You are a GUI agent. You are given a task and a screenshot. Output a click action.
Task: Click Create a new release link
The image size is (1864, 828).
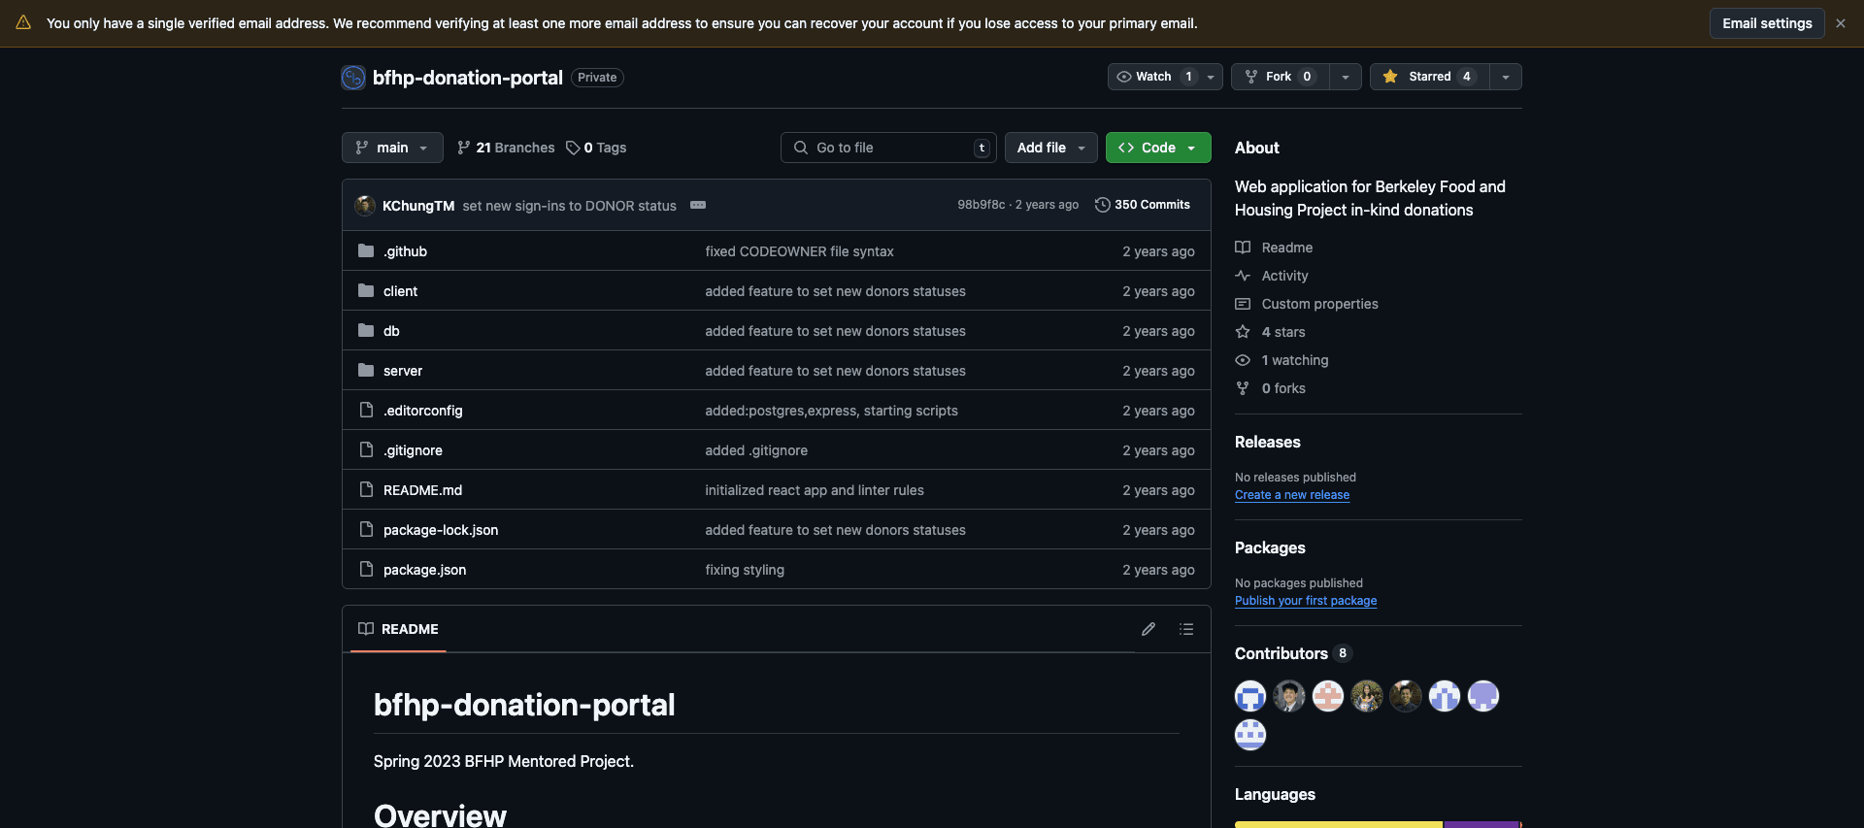[1291, 495]
